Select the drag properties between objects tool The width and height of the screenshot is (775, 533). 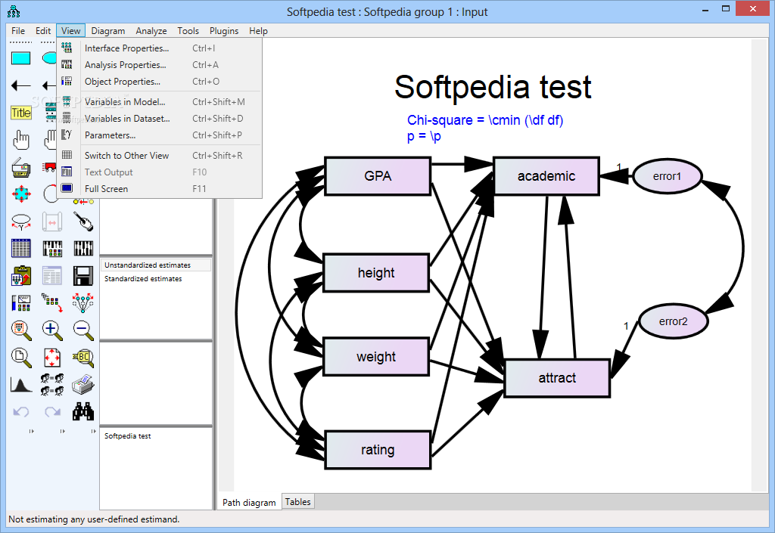pyautogui.click(x=52, y=303)
